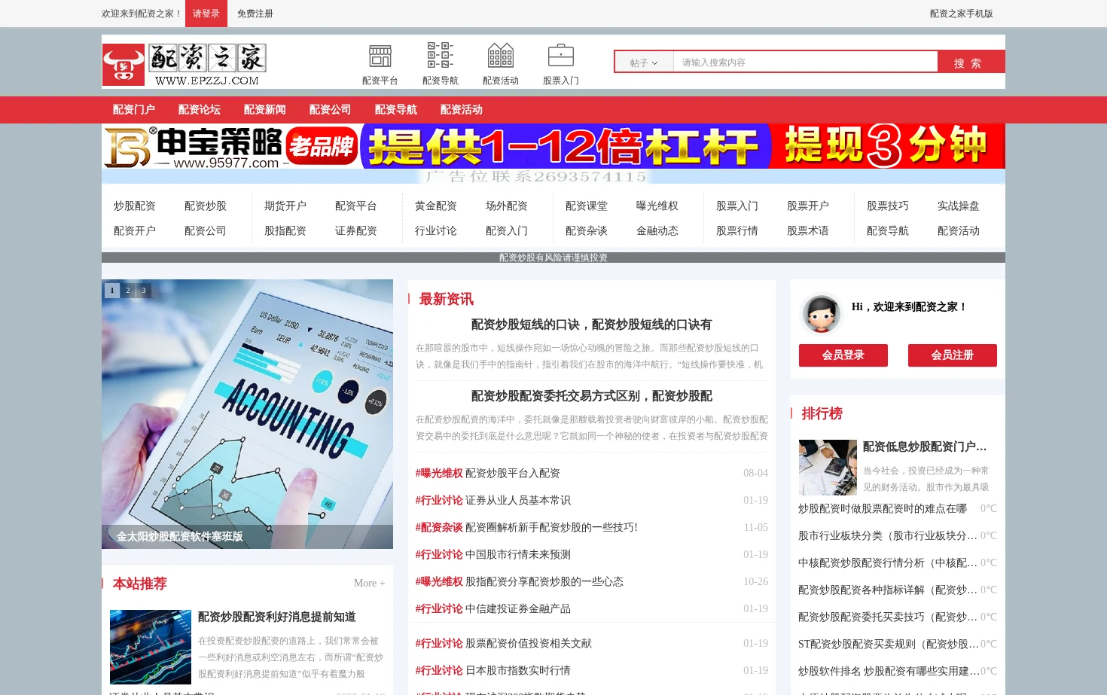
Task: Open 金融动态 category link
Action: (657, 230)
